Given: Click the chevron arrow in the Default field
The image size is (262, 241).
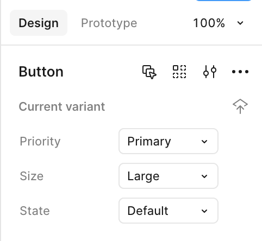Looking at the screenshot, I should tap(204, 211).
